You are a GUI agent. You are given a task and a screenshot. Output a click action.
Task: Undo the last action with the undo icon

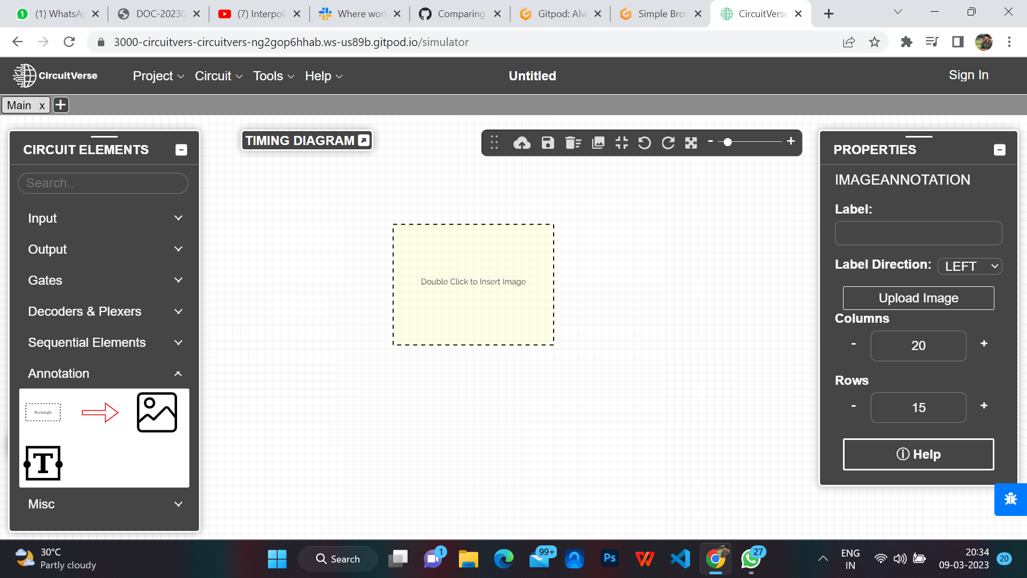(x=645, y=143)
